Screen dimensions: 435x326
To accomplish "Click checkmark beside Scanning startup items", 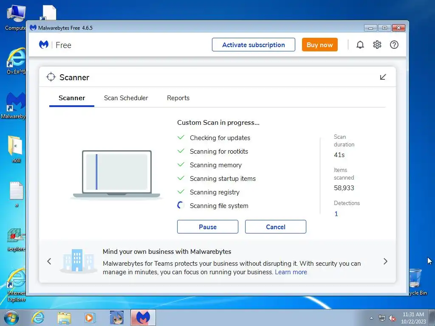I will coord(181,178).
